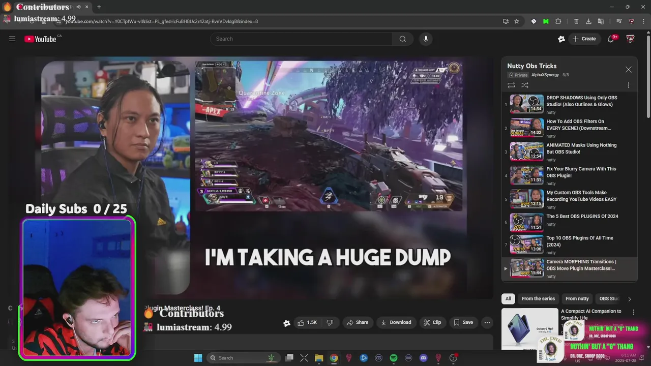Open playlist panel three-dot options

coord(628,85)
